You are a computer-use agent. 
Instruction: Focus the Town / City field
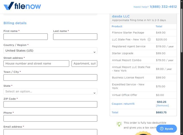[x=50, y=78]
